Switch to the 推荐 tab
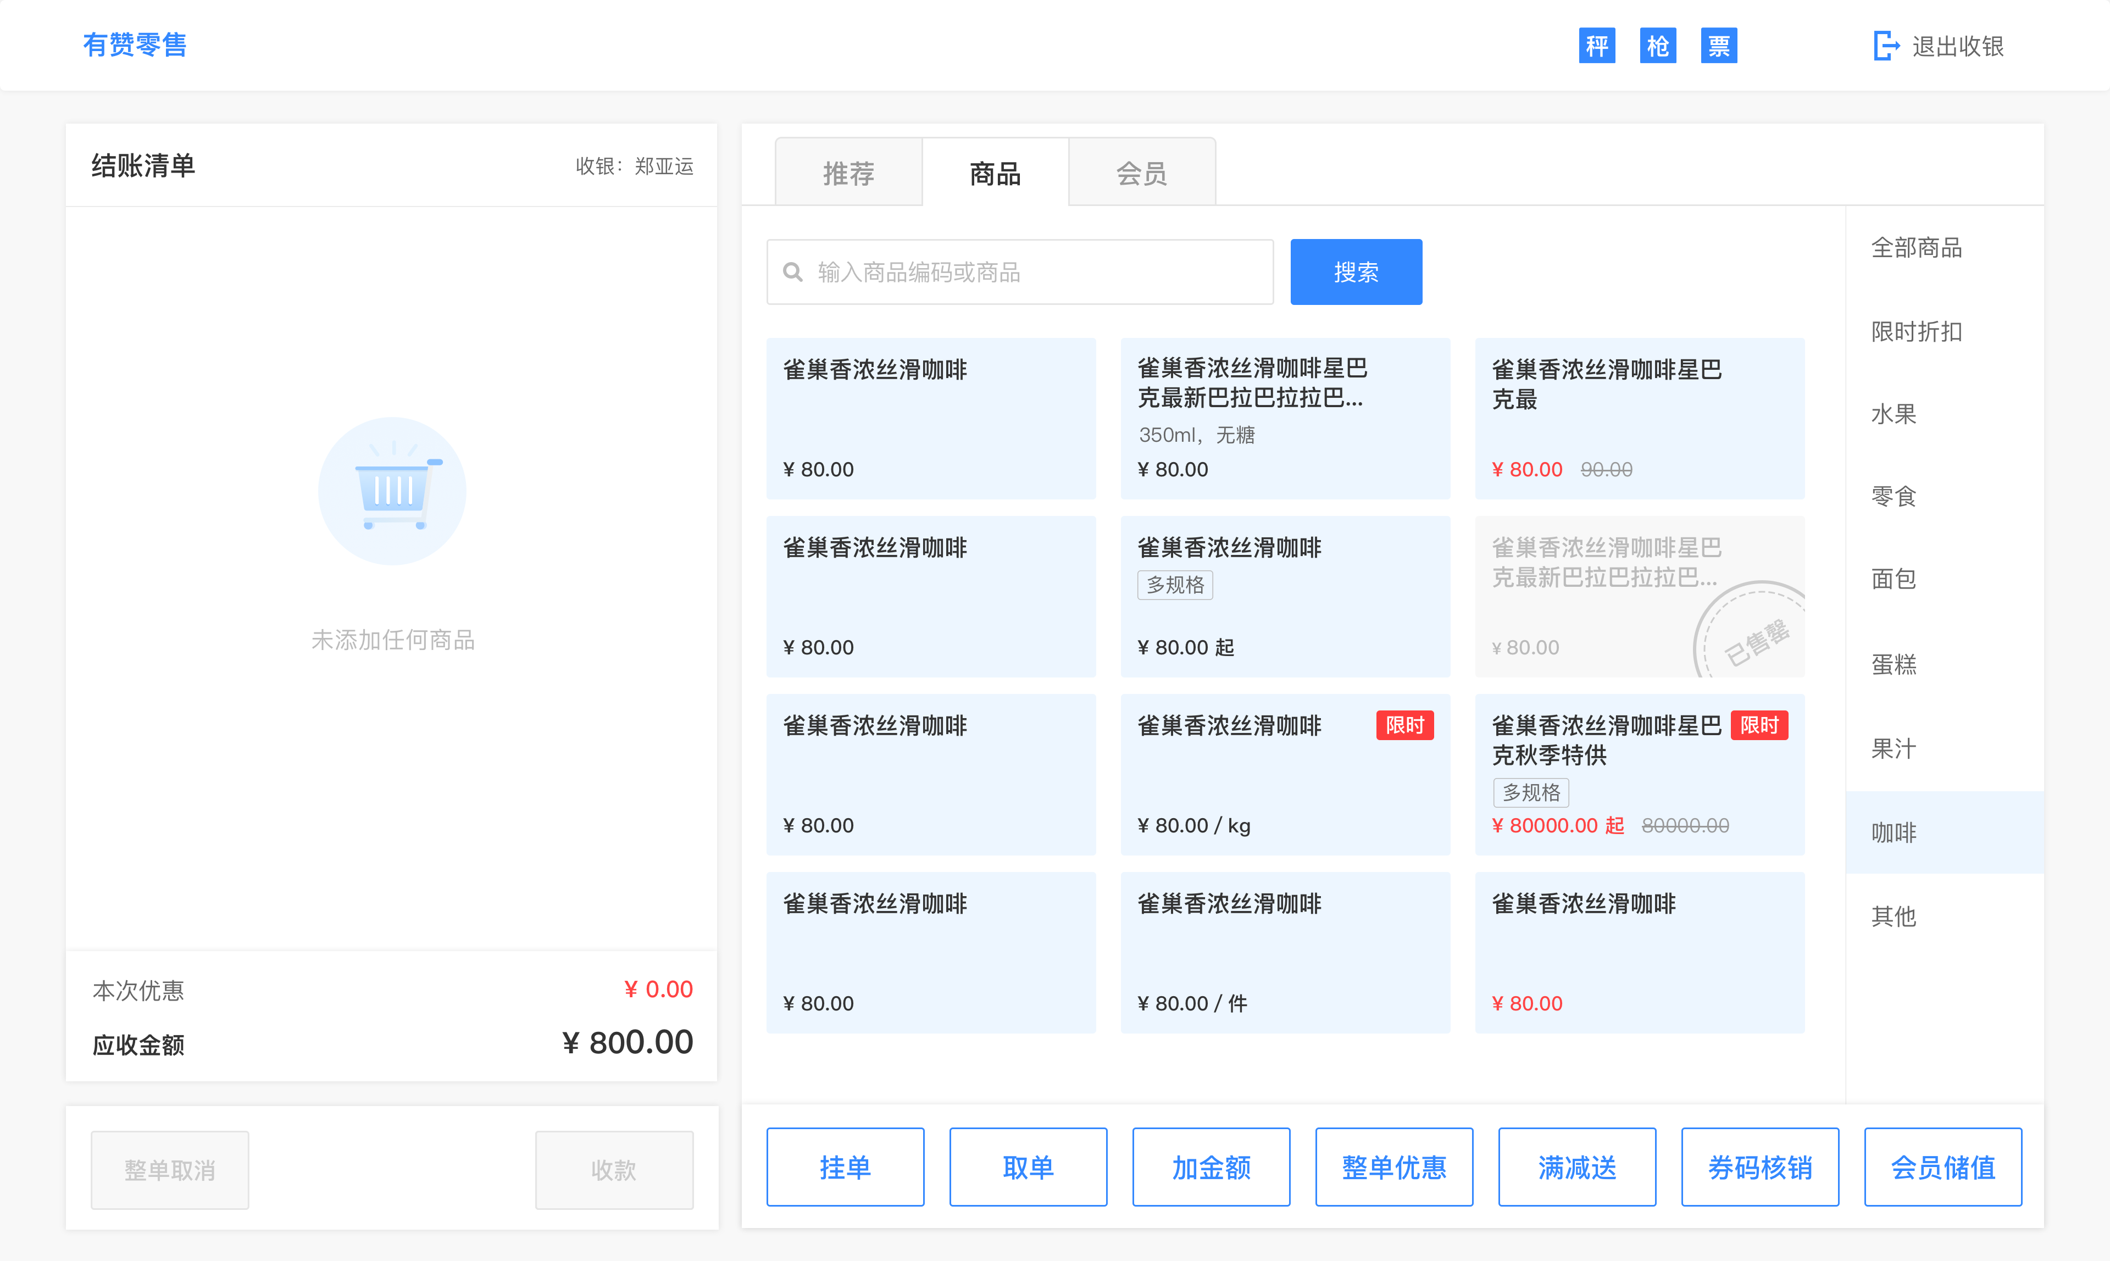The height and width of the screenshot is (1261, 2110). point(848,173)
